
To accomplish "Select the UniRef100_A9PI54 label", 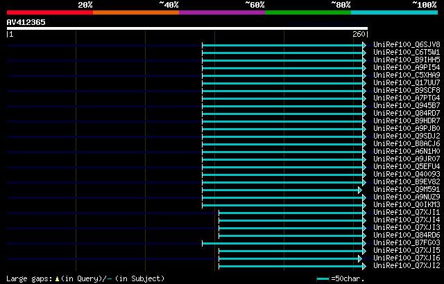I will coord(407,68).
